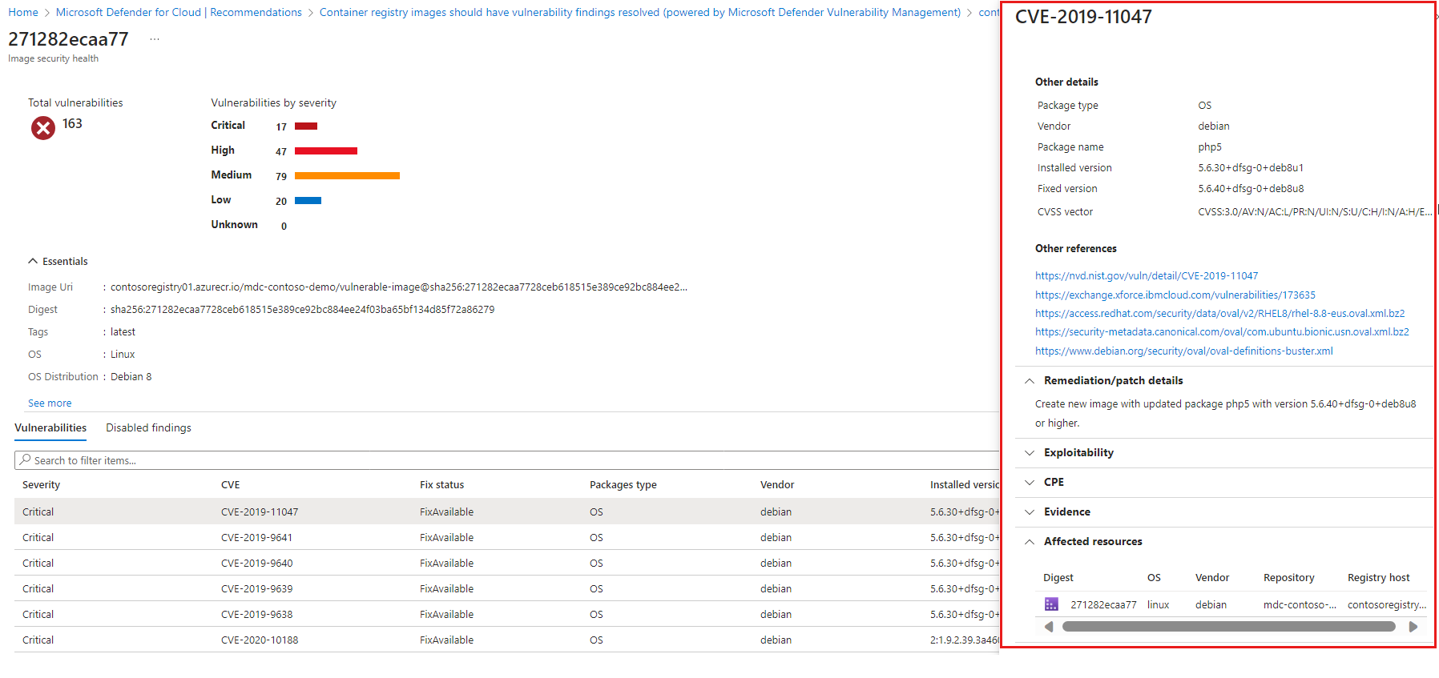Screen dimensions: 1439x678
Task: Open the Debian OVAL definitions reference link
Action: (1184, 351)
